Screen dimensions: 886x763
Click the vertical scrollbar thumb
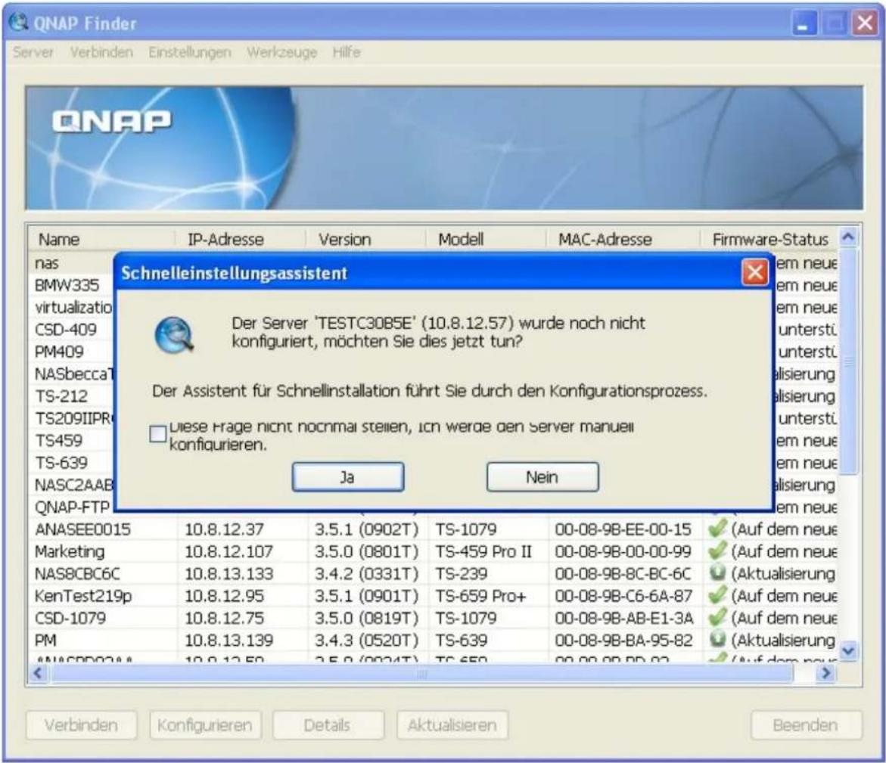click(x=848, y=361)
